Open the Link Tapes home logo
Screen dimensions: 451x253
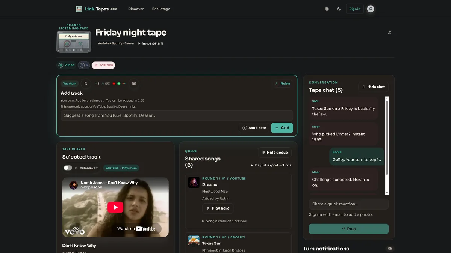pyautogui.click(x=96, y=9)
